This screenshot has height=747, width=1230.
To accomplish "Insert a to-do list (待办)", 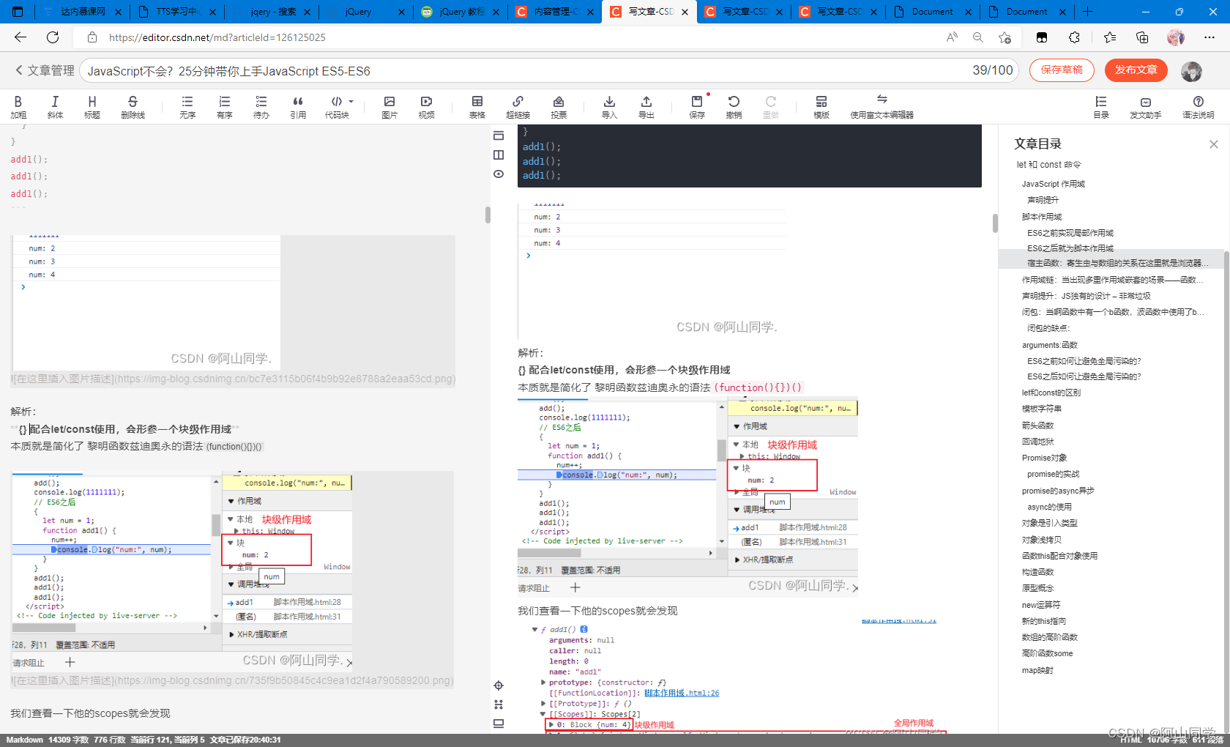I will (x=261, y=107).
